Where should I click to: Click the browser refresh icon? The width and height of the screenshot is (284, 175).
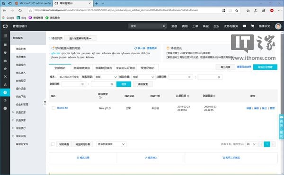point(20,11)
